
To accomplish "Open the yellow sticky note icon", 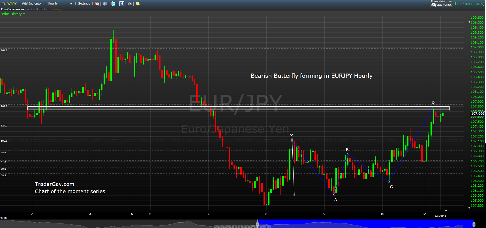I will tap(138, 4).
